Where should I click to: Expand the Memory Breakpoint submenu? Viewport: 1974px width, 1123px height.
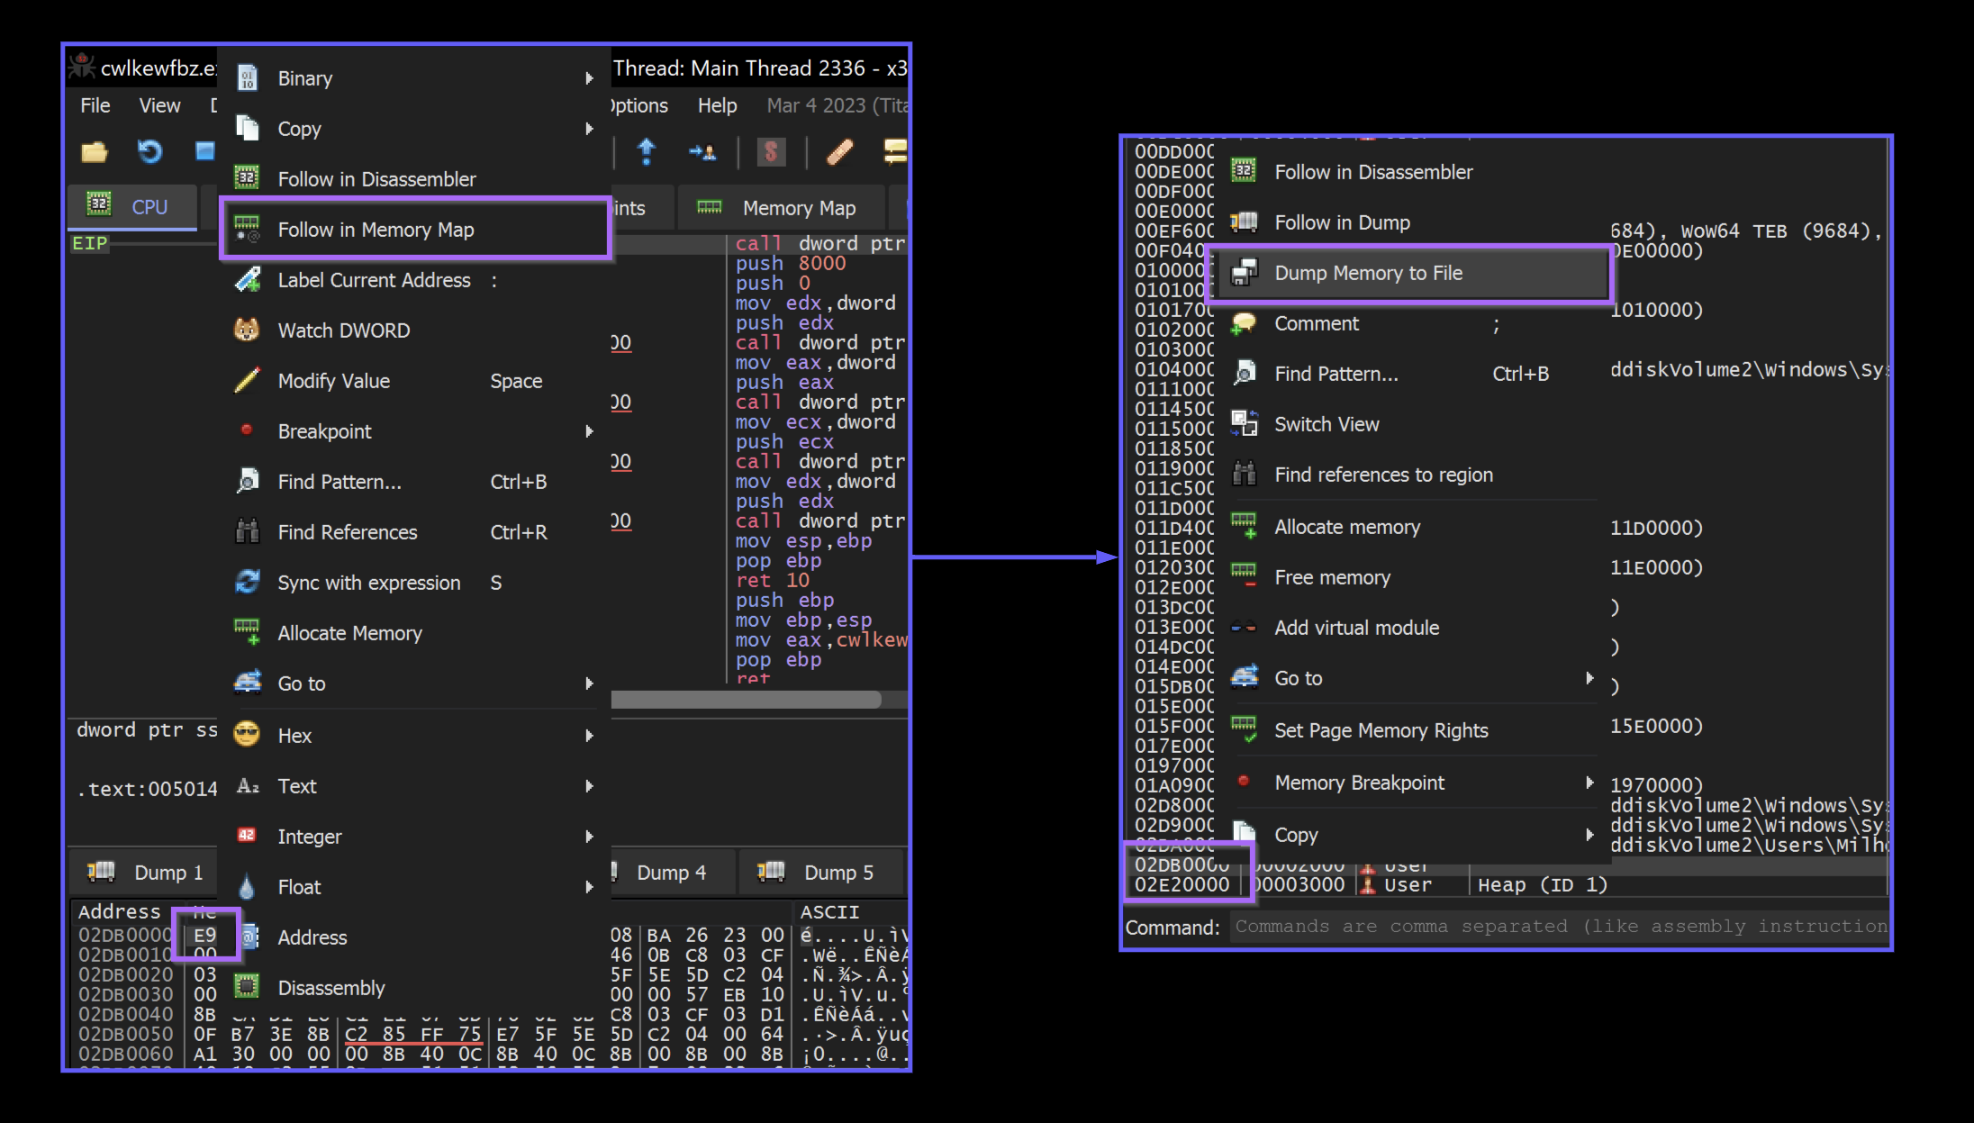tap(1589, 783)
